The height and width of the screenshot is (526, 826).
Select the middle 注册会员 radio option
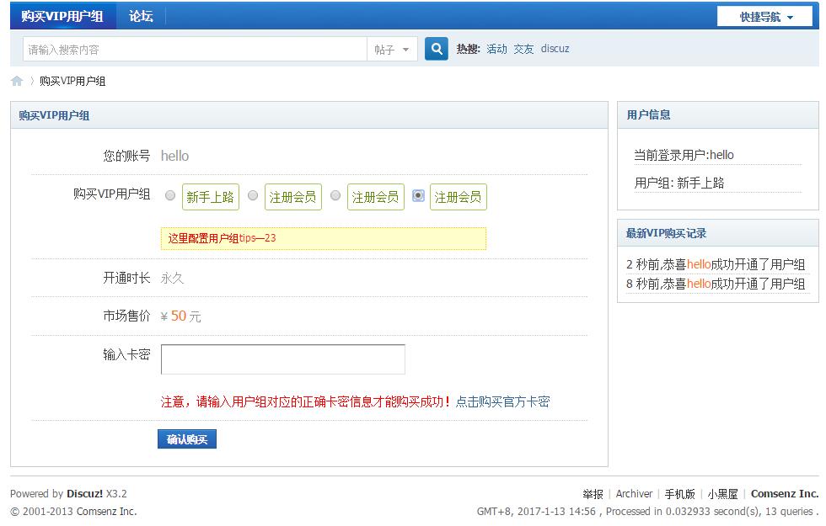(335, 196)
